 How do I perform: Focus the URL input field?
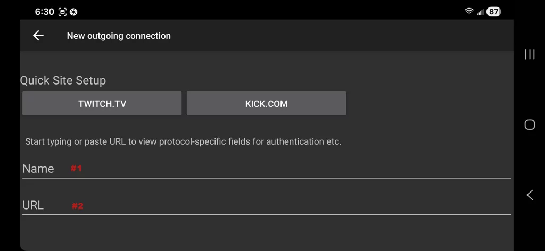(x=266, y=205)
